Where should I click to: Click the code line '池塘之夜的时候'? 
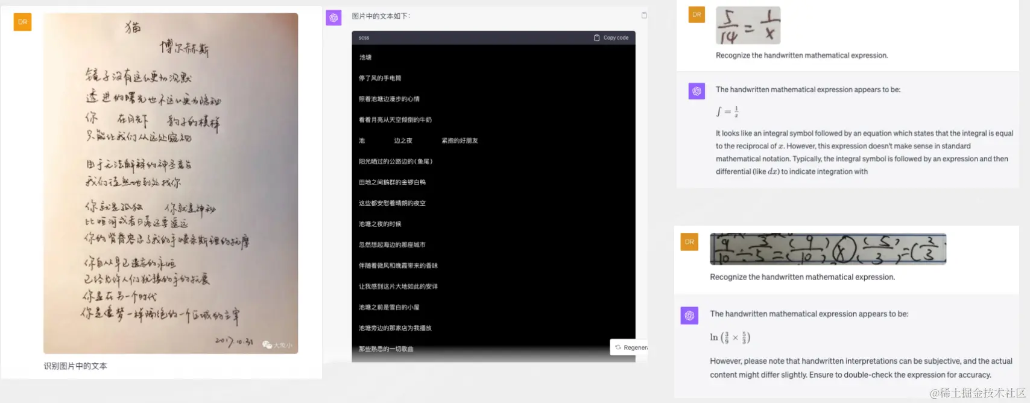(380, 224)
